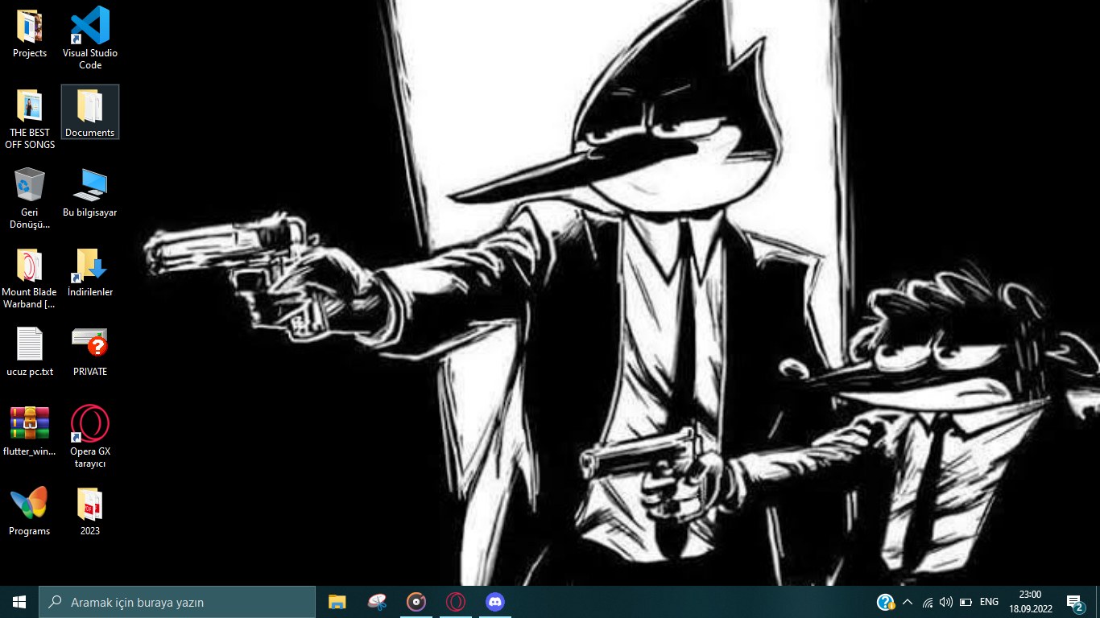The width and height of the screenshot is (1100, 618).
Task: Open the Snipping Tool taskbar icon
Action: 377,602
